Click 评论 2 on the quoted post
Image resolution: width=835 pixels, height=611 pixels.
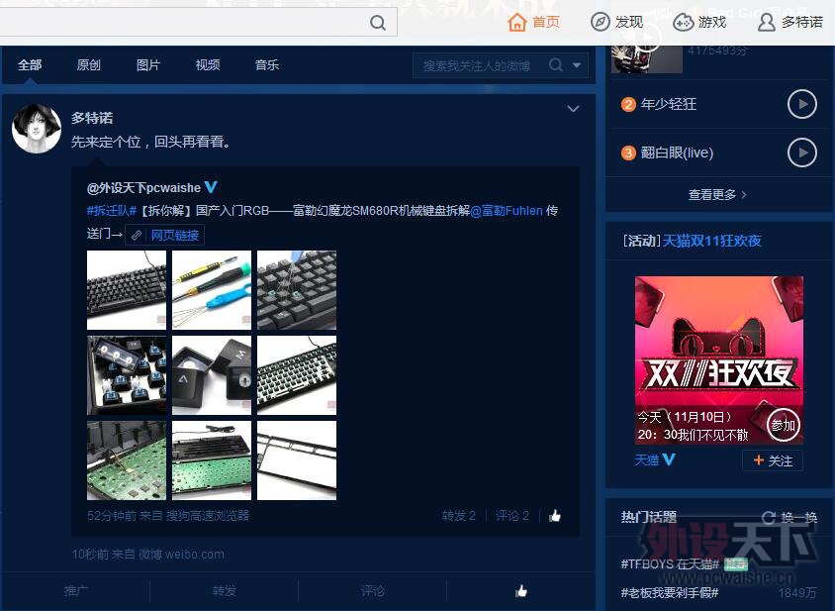(512, 516)
